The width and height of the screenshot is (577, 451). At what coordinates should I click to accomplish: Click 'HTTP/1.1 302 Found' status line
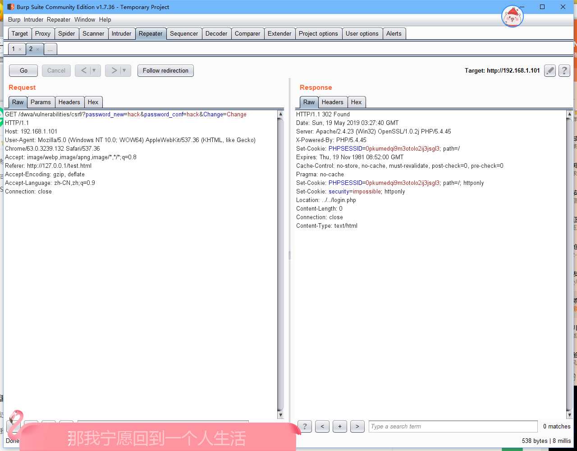click(x=323, y=114)
